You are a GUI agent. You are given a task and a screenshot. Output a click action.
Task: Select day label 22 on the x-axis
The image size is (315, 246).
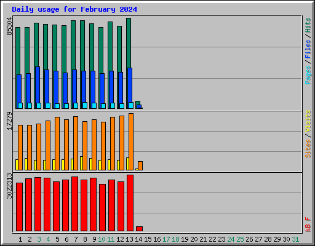(212, 239)
